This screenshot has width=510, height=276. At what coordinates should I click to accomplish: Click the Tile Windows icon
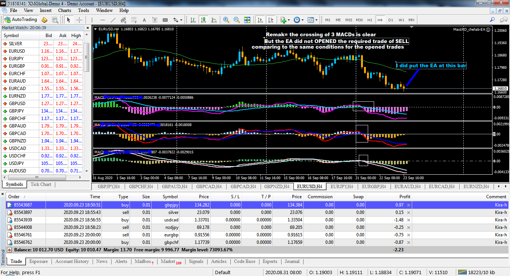coord(247,20)
